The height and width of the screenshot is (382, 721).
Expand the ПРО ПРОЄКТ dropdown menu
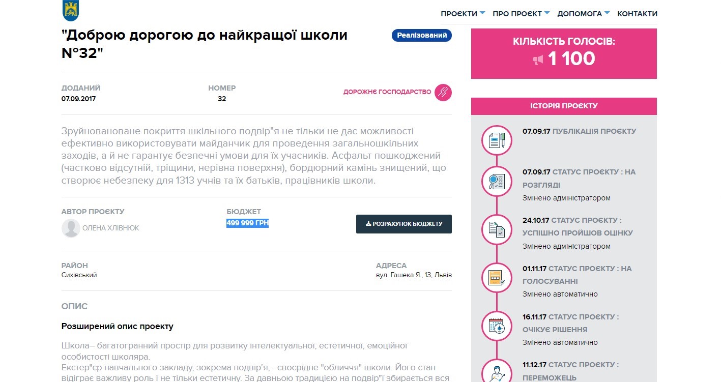pyautogui.click(x=521, y=14)
